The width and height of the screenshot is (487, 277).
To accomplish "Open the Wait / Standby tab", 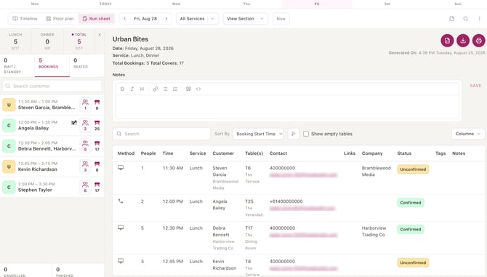I will click(17, 65).
